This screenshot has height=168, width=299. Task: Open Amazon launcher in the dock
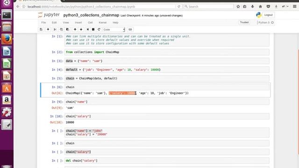point(7,100)
